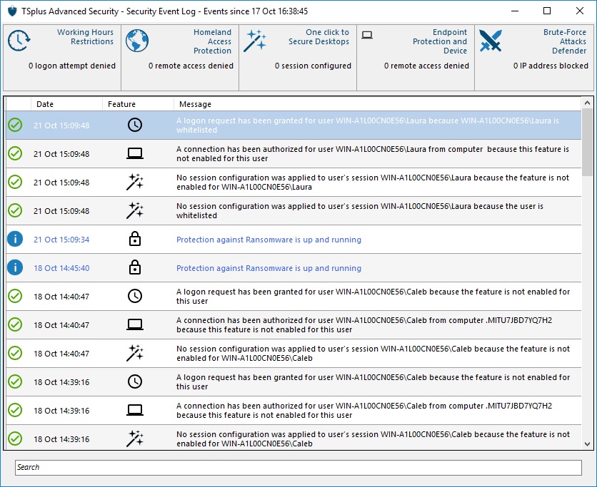Open the Endpoint Protection and Device label
Screen dimensions: 597x487
(440, 41)
